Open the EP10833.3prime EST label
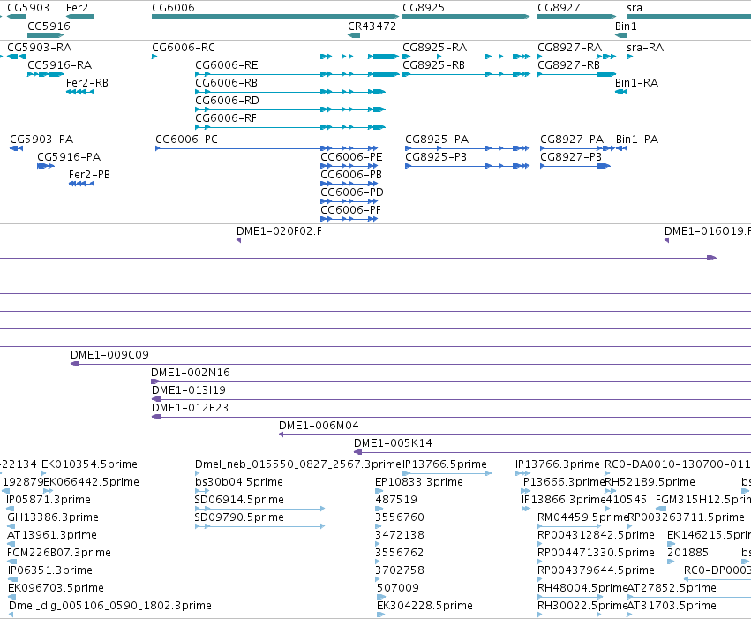This screenshot has width=751, height=619. [x=419, y=482]
